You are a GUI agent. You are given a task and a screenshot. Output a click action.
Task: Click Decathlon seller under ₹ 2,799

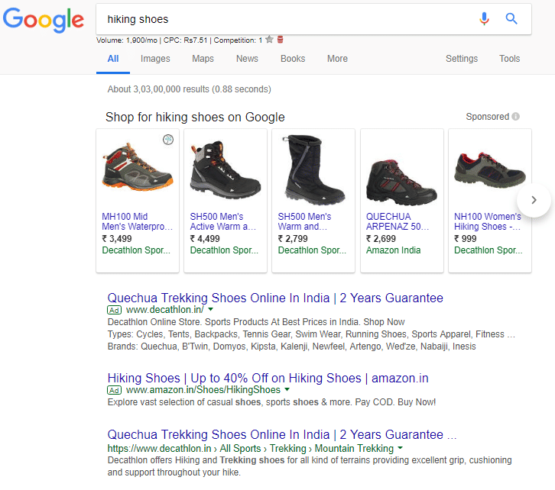[312, 250]
